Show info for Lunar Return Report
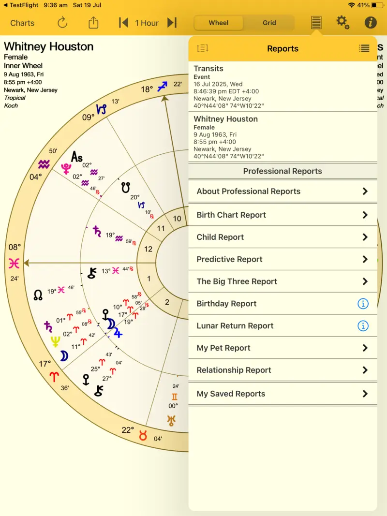 pyautogui.click(x=363, y=326)
